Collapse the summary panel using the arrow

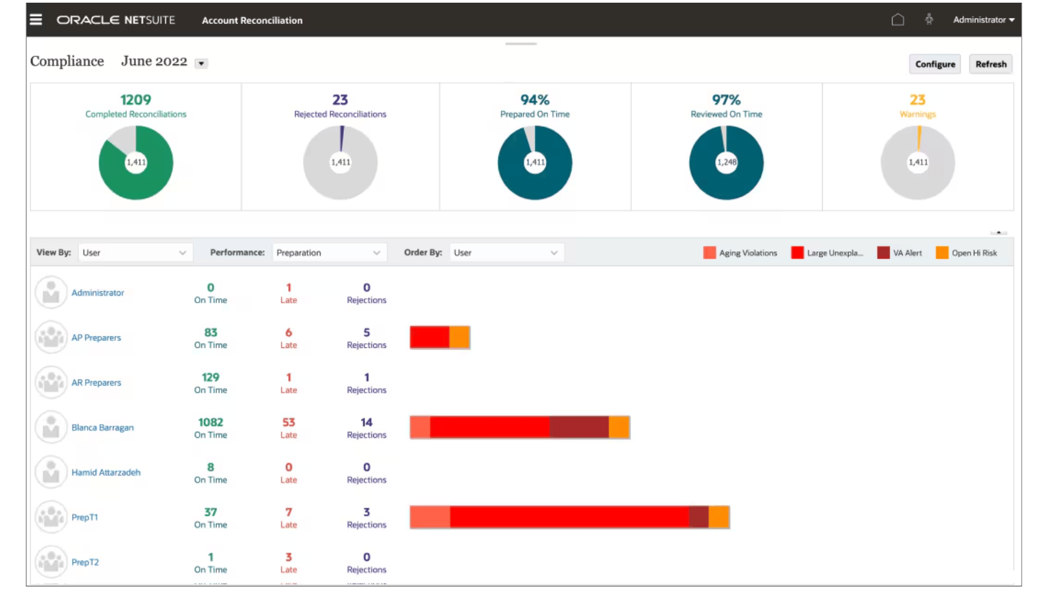998,233
